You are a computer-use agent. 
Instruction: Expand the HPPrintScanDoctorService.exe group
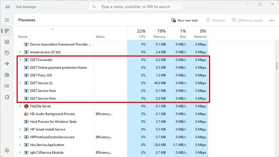(20, 137)
